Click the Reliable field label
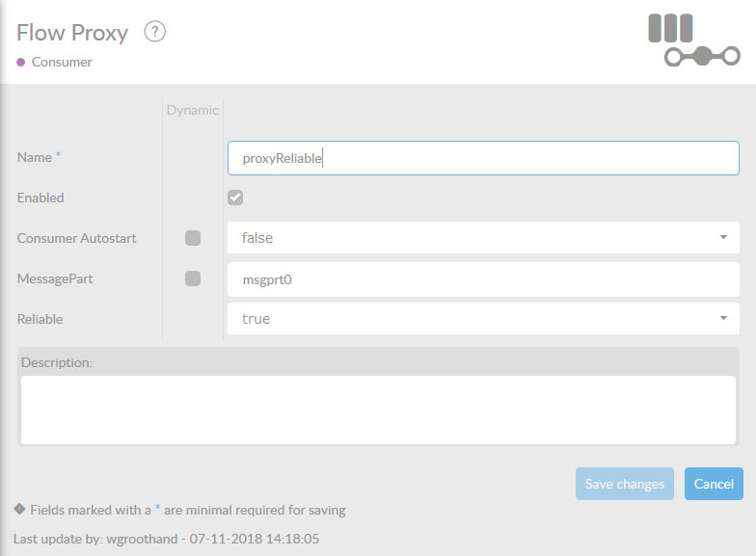The width and height of the screenshot is (756, 556). [x=40, y=318]
